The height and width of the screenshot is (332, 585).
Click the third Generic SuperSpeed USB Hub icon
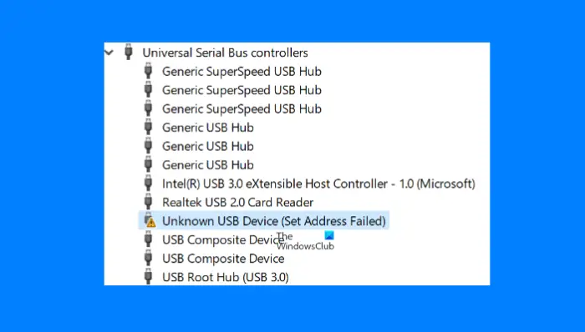click(148, 108)
